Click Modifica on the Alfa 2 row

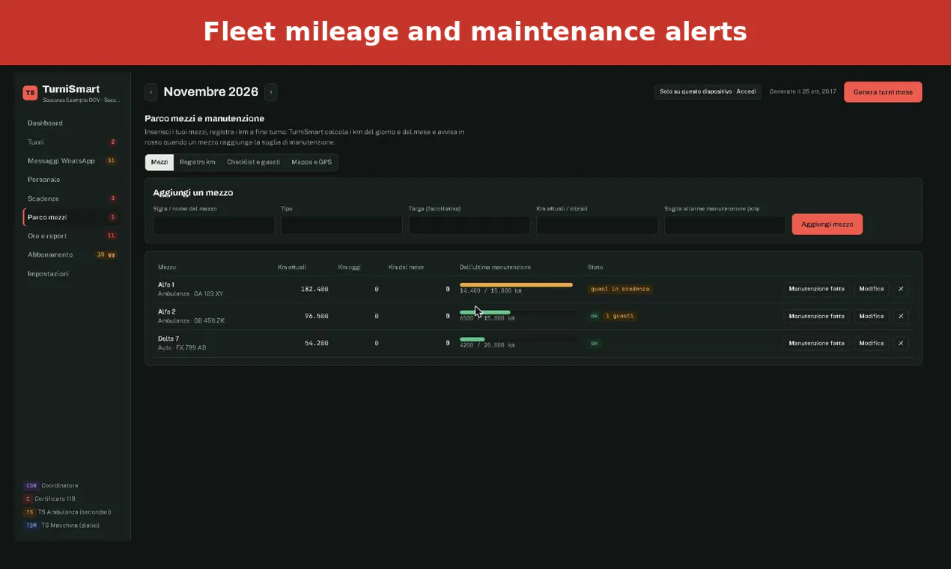(x=872, y=316)
